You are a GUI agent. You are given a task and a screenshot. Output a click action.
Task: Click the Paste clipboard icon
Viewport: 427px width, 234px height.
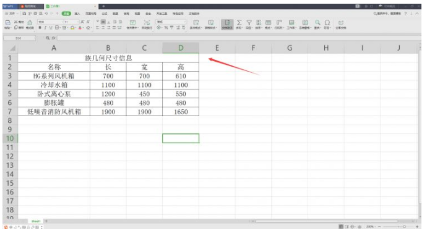coord(8,23)
